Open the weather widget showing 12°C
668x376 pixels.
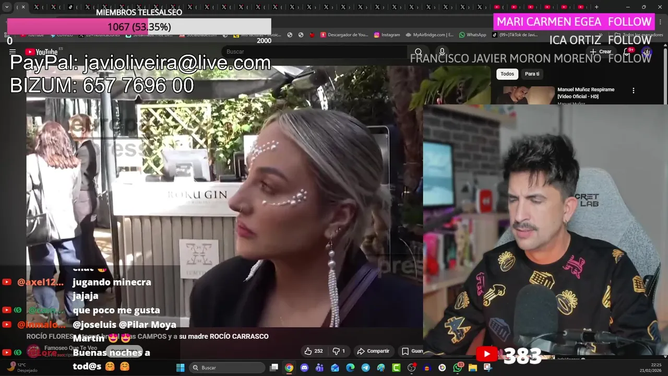(22, 368)
